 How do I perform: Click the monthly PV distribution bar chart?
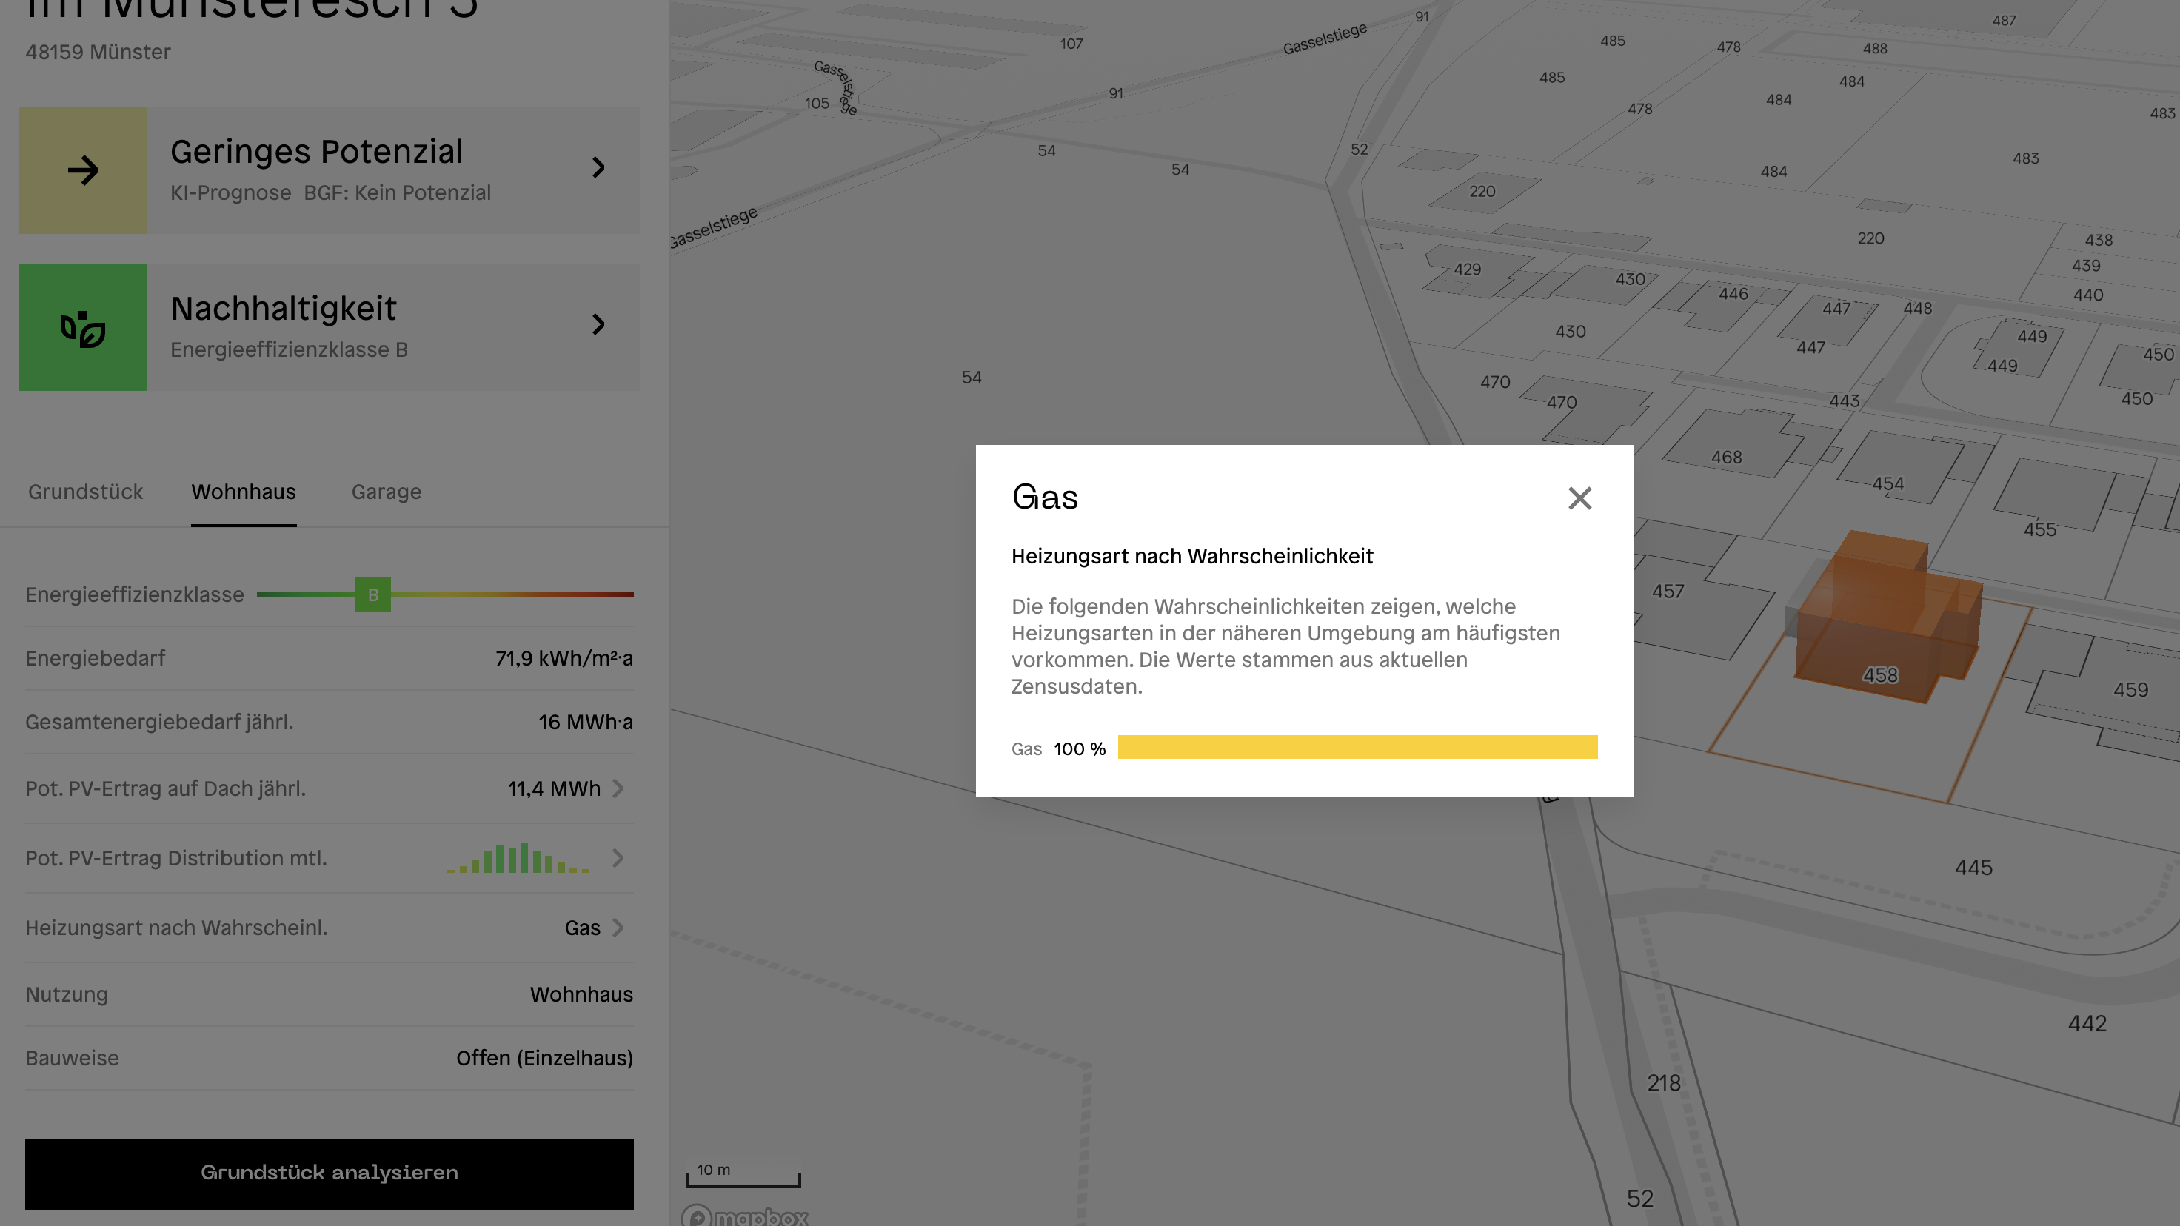(518, 858)
